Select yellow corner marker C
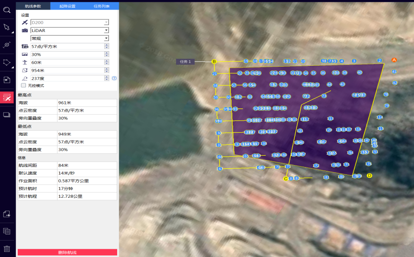This screenshot has height=257, width=414. coord(285,179)
